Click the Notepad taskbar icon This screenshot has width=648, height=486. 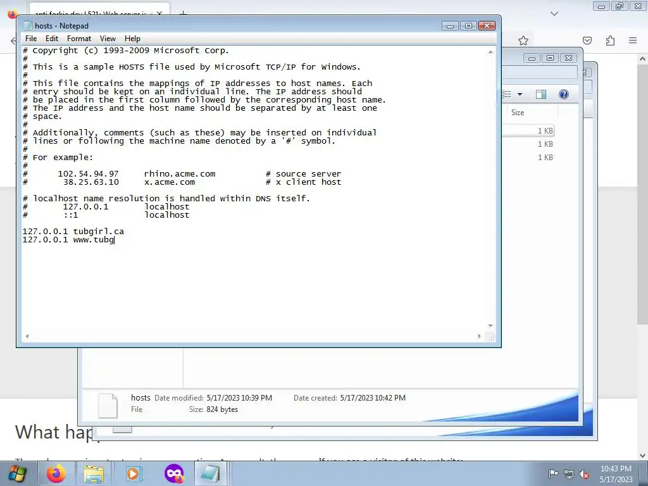[210, 473]
